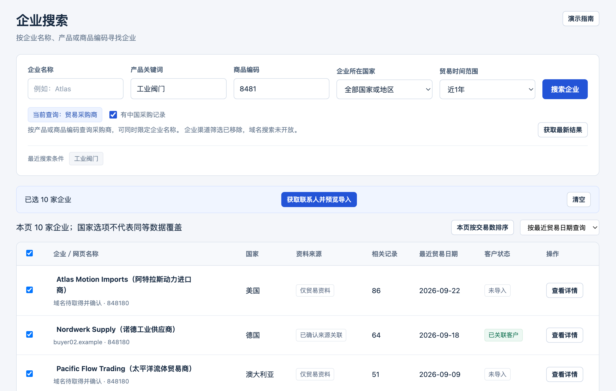Image resolution: width=616 pixels, height=391 pixels.
Task: Click 获取联系人并预览导入 button
Action: [x=319, y=200]
